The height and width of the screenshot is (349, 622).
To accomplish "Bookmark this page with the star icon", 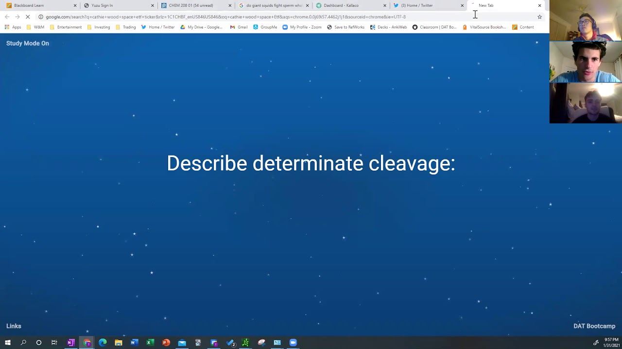I will pos(539,16).
